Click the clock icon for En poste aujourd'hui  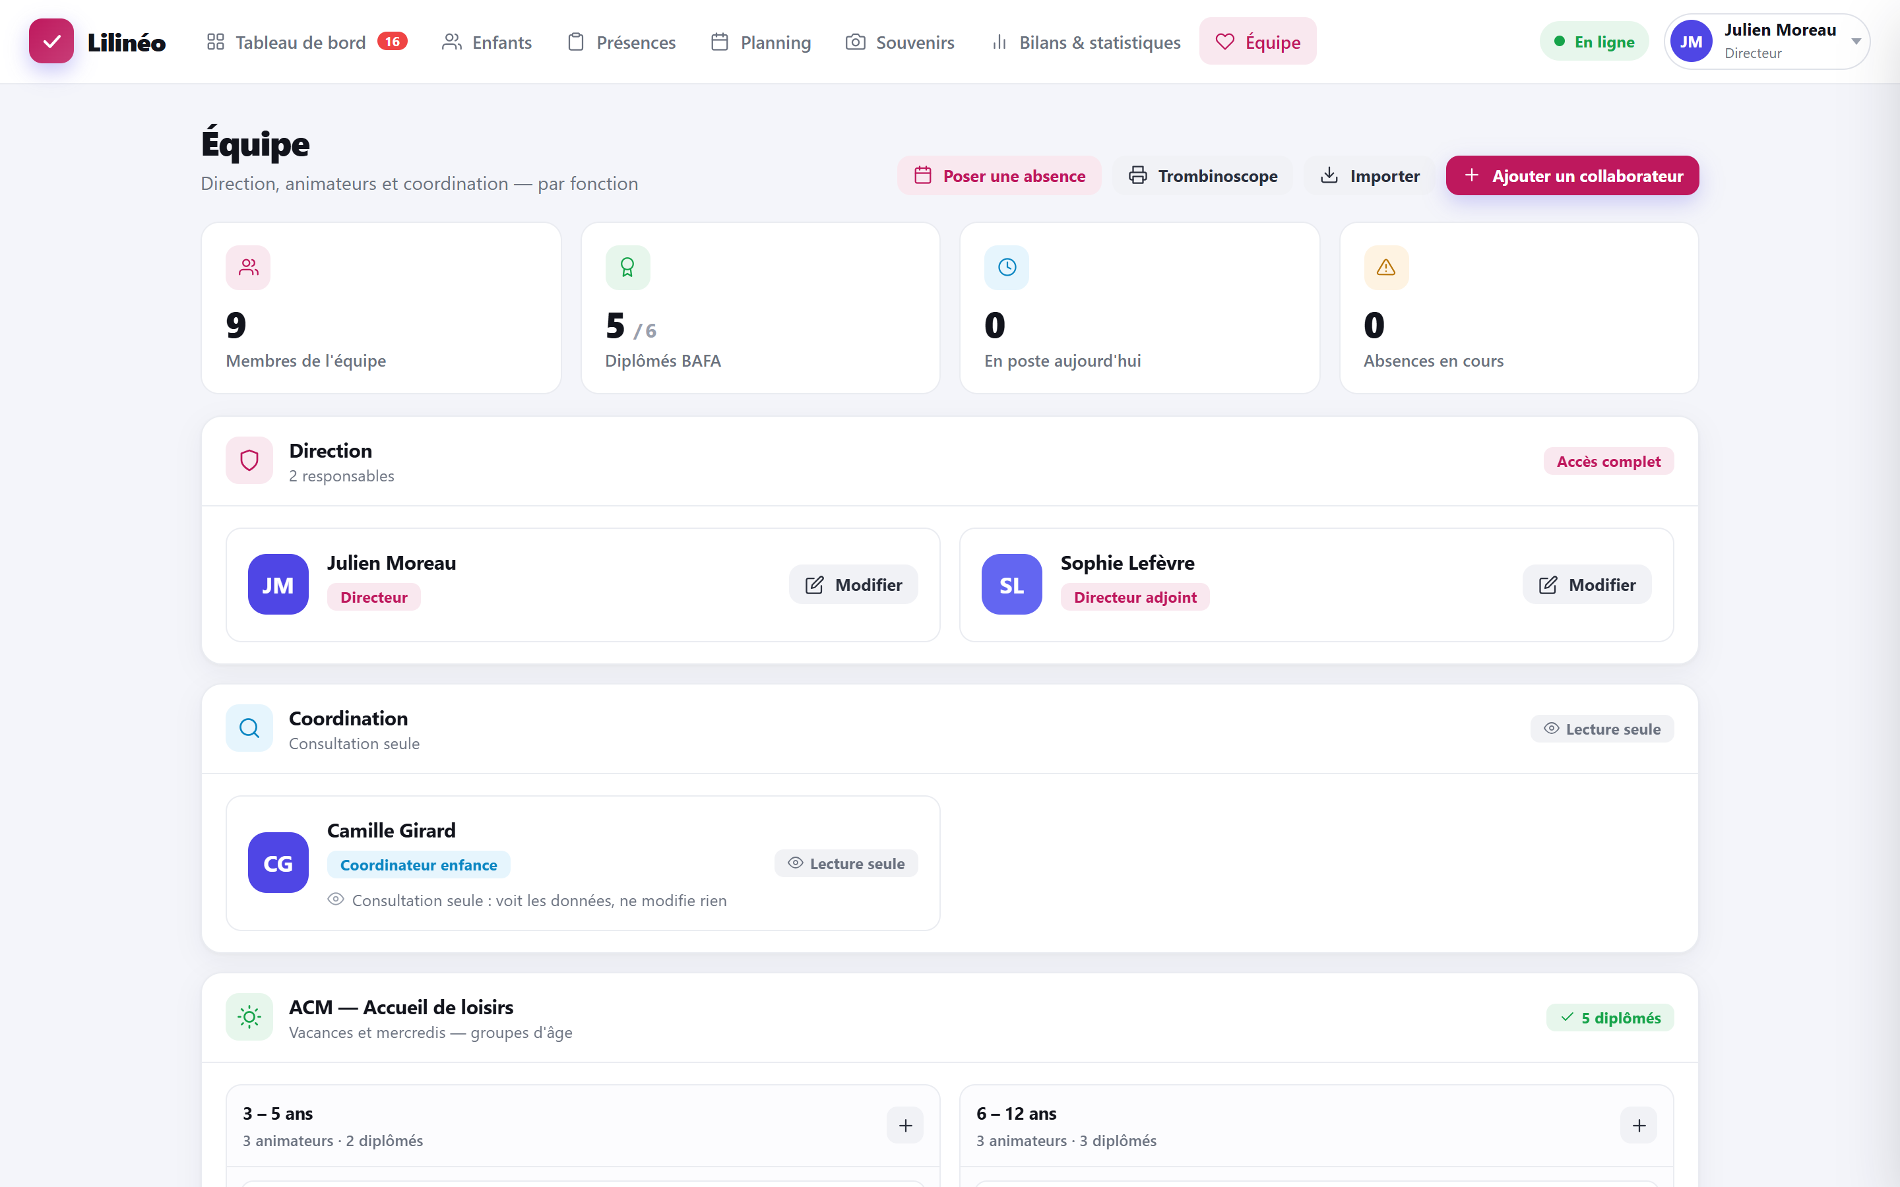pos(1007,268)
